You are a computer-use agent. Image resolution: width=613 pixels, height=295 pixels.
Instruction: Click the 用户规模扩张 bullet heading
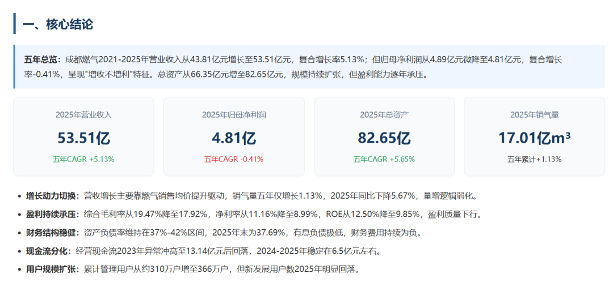click(51, 270)
